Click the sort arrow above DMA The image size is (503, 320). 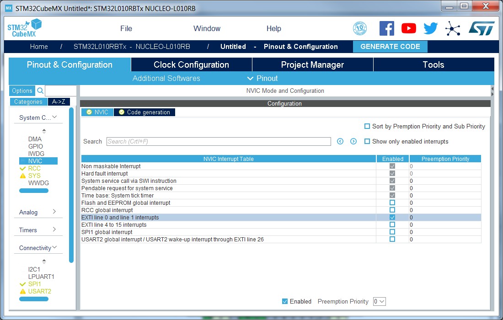[44, 131]
